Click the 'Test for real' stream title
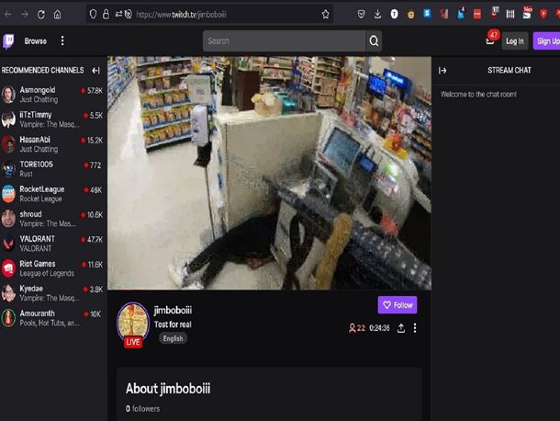Screen dimensions: 560x421 pyautogui.click(x=173, y=324)
